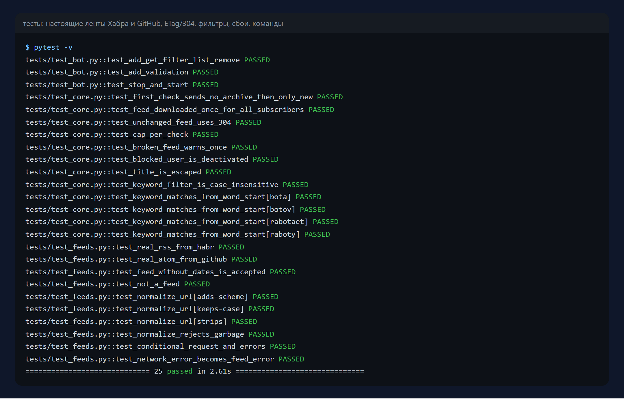Image resolution: width=624 pixels, height=399 pixels.
Task: Click the test_normalize_url[strips] line
Action: coord(141,322)
